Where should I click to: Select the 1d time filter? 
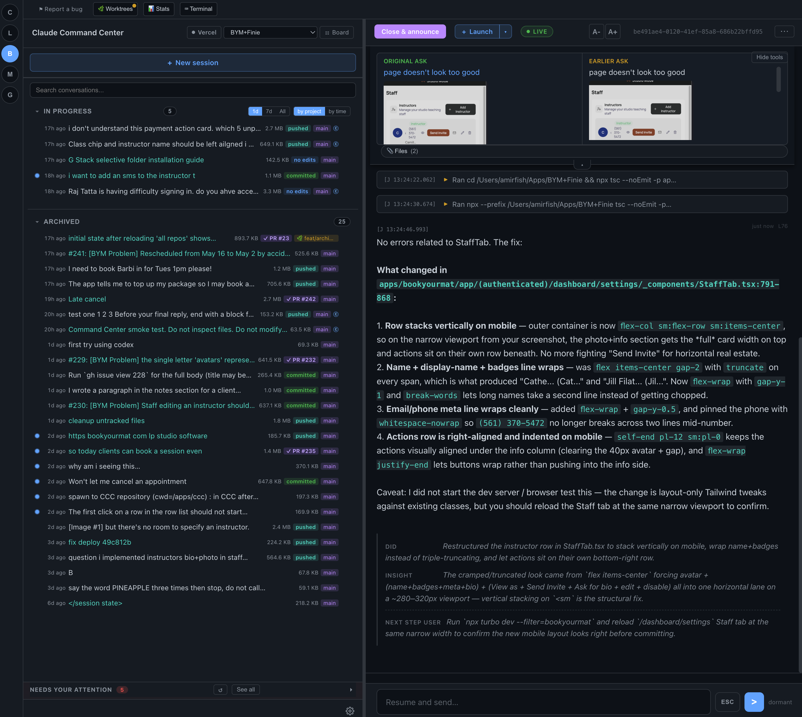coord(255,111)
